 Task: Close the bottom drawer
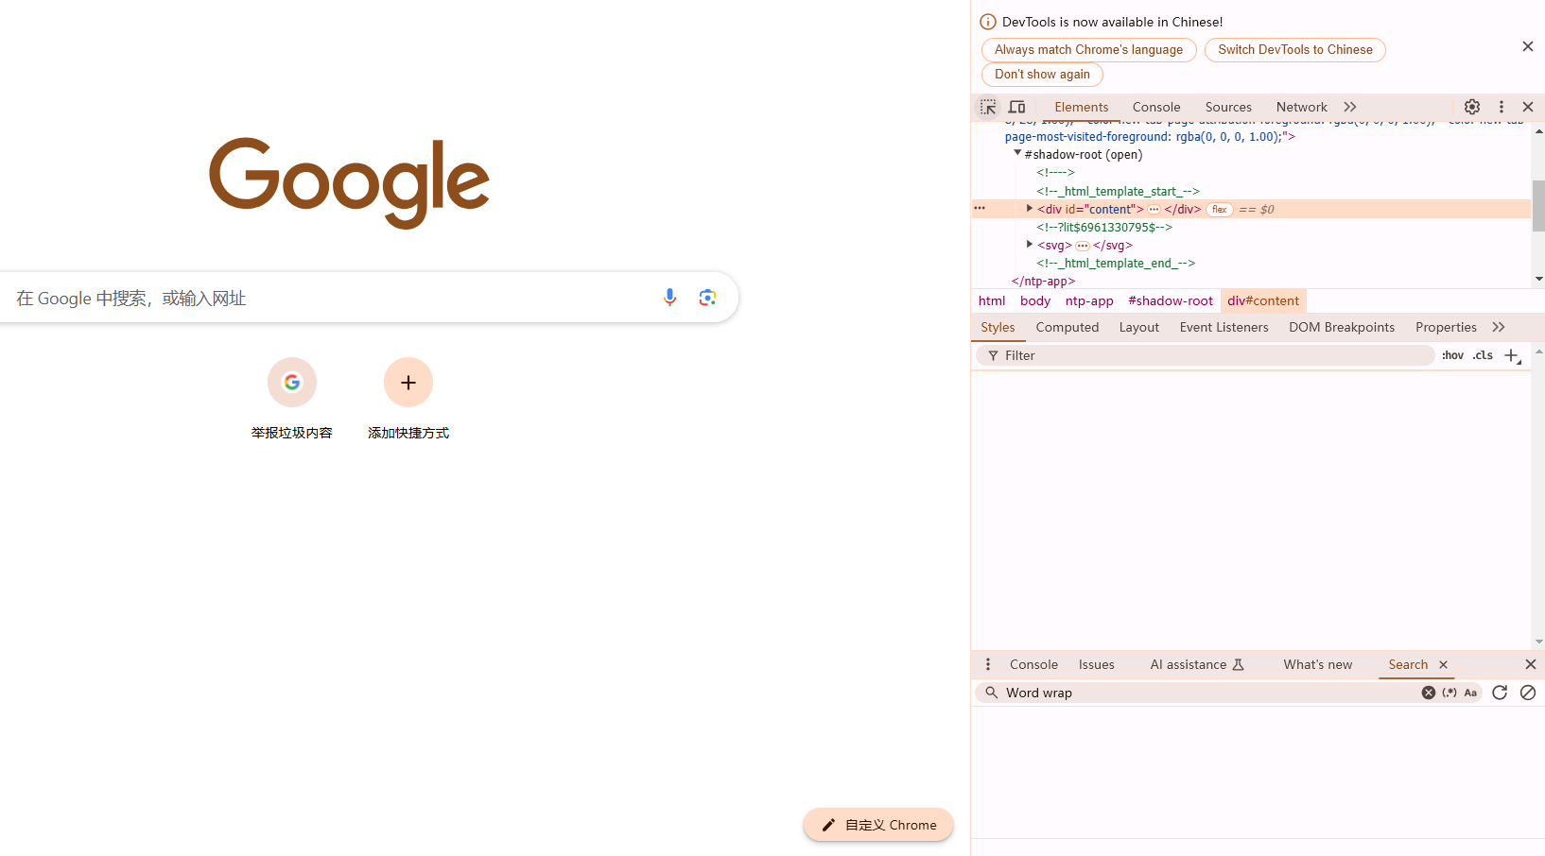(x=1531, y=664)
